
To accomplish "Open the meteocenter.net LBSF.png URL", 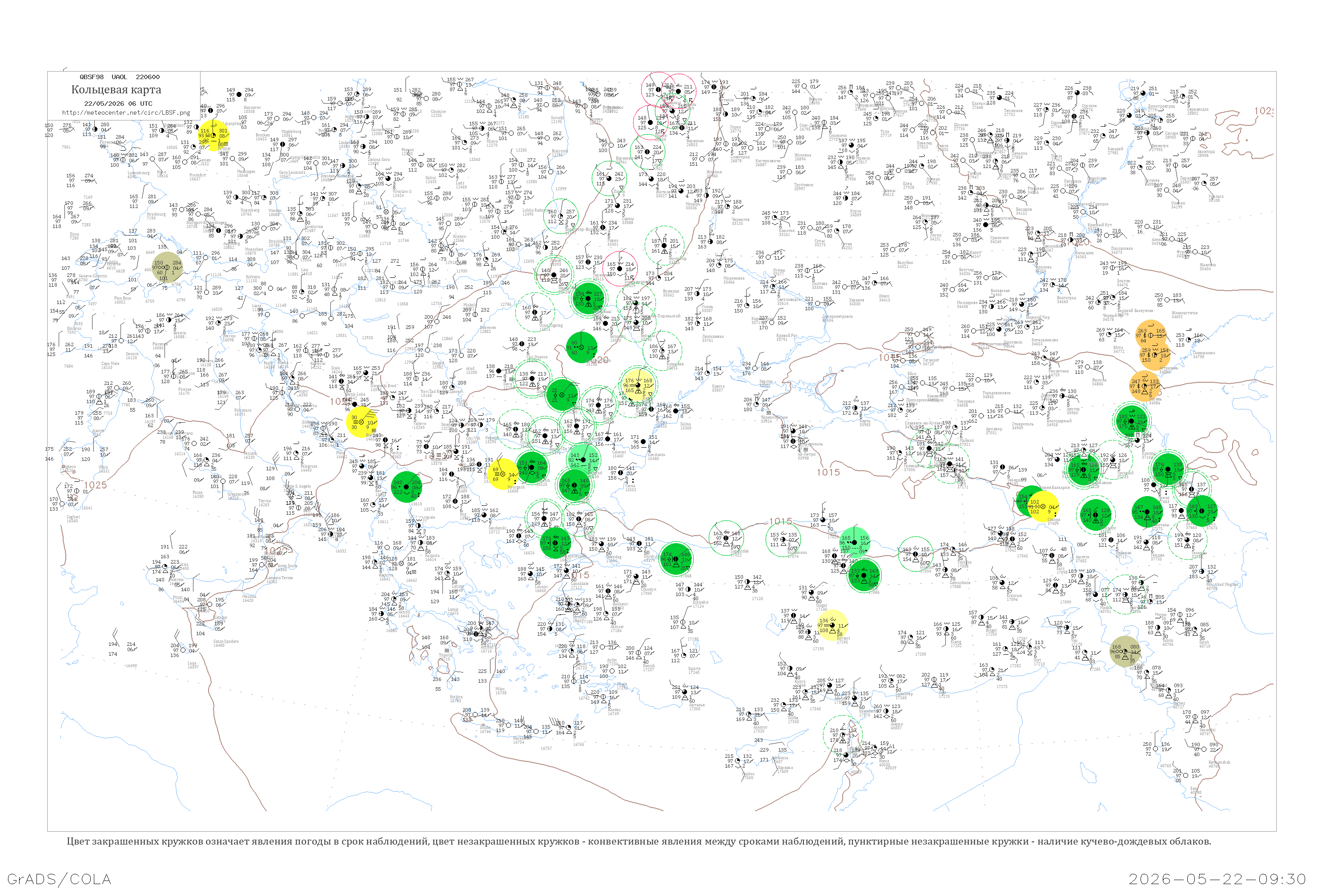I will (x=126, y=112).
